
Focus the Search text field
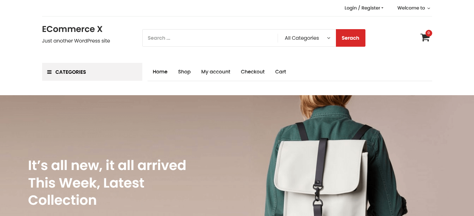click(x=210, y=38)
